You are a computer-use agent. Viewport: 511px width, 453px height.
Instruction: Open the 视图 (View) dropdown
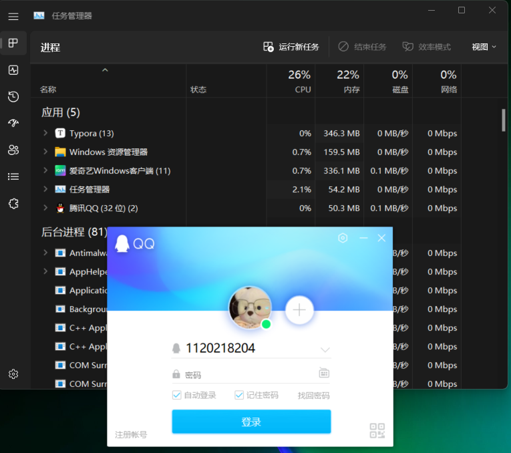[484, 47]
